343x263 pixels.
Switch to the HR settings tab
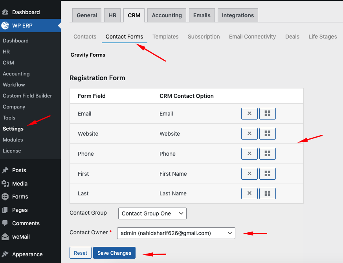(112, 15)
